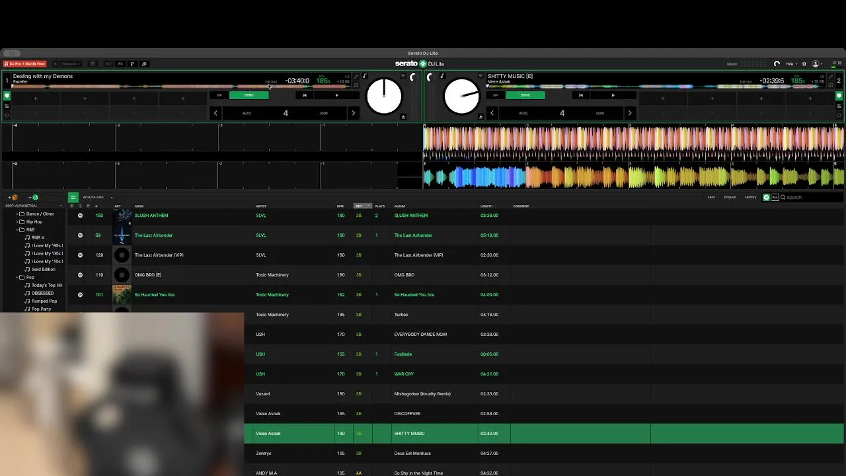Increase auto loop size on deck 2

tap(629, 113)
